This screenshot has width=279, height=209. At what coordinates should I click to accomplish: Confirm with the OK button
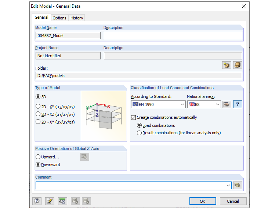[x=203, y=201]
